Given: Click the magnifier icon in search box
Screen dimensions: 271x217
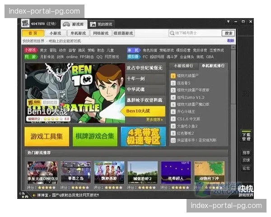Looking at the screenshot, I should click(x=172, y=33).
